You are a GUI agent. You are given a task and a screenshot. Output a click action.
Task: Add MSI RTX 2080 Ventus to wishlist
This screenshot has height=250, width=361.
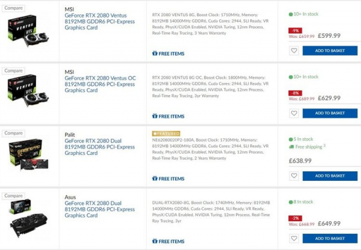(x=294, y=50)
